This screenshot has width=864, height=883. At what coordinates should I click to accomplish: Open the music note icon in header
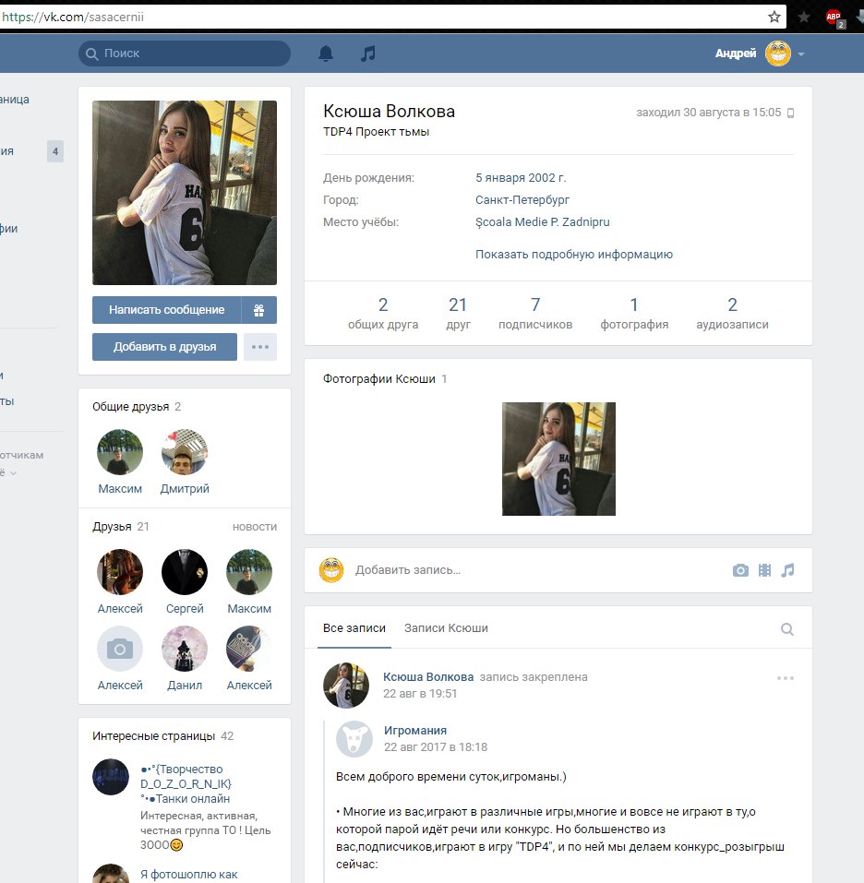point(368,54)
